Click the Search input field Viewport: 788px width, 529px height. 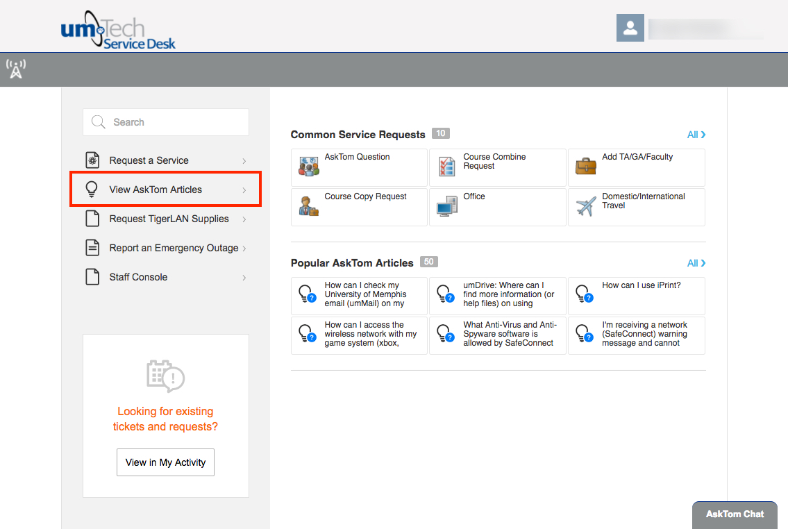[174, 122]
